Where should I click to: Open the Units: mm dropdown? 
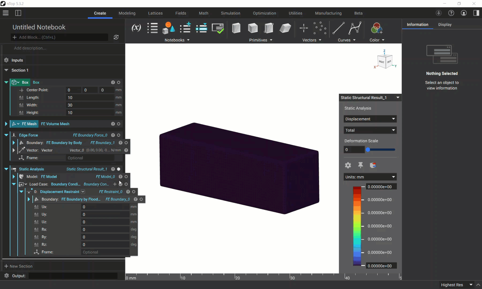pyautogui.click(x=370, y=177)
